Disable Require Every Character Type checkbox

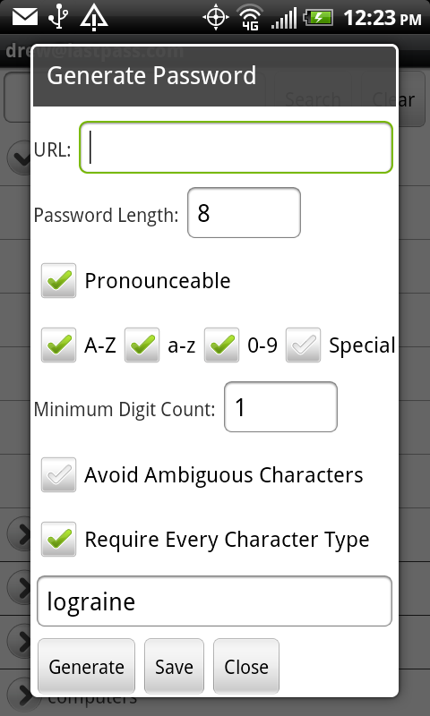59,540
